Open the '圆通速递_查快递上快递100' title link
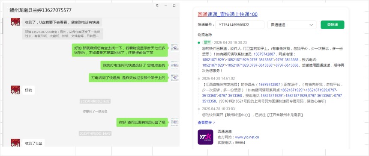Image resolution: width=369 pixels, height=156 pixels. point(228,14)
